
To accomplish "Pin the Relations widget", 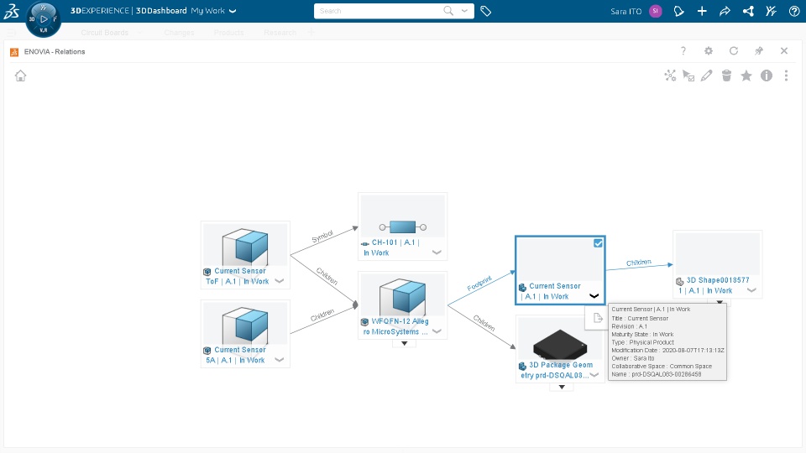I will [759, 51].
